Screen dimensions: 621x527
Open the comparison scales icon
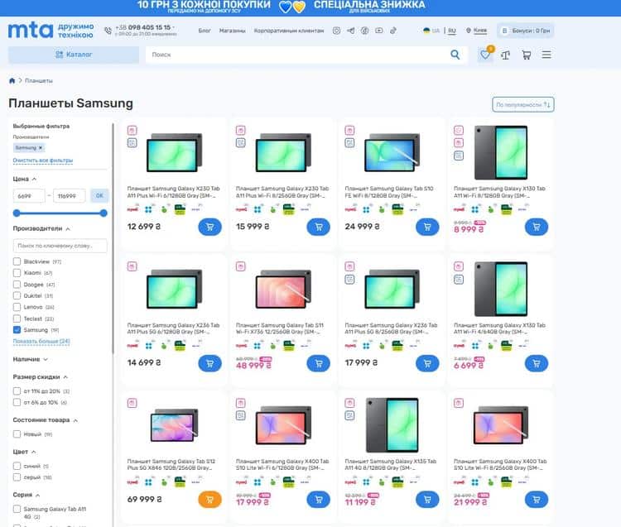point(505,55)
